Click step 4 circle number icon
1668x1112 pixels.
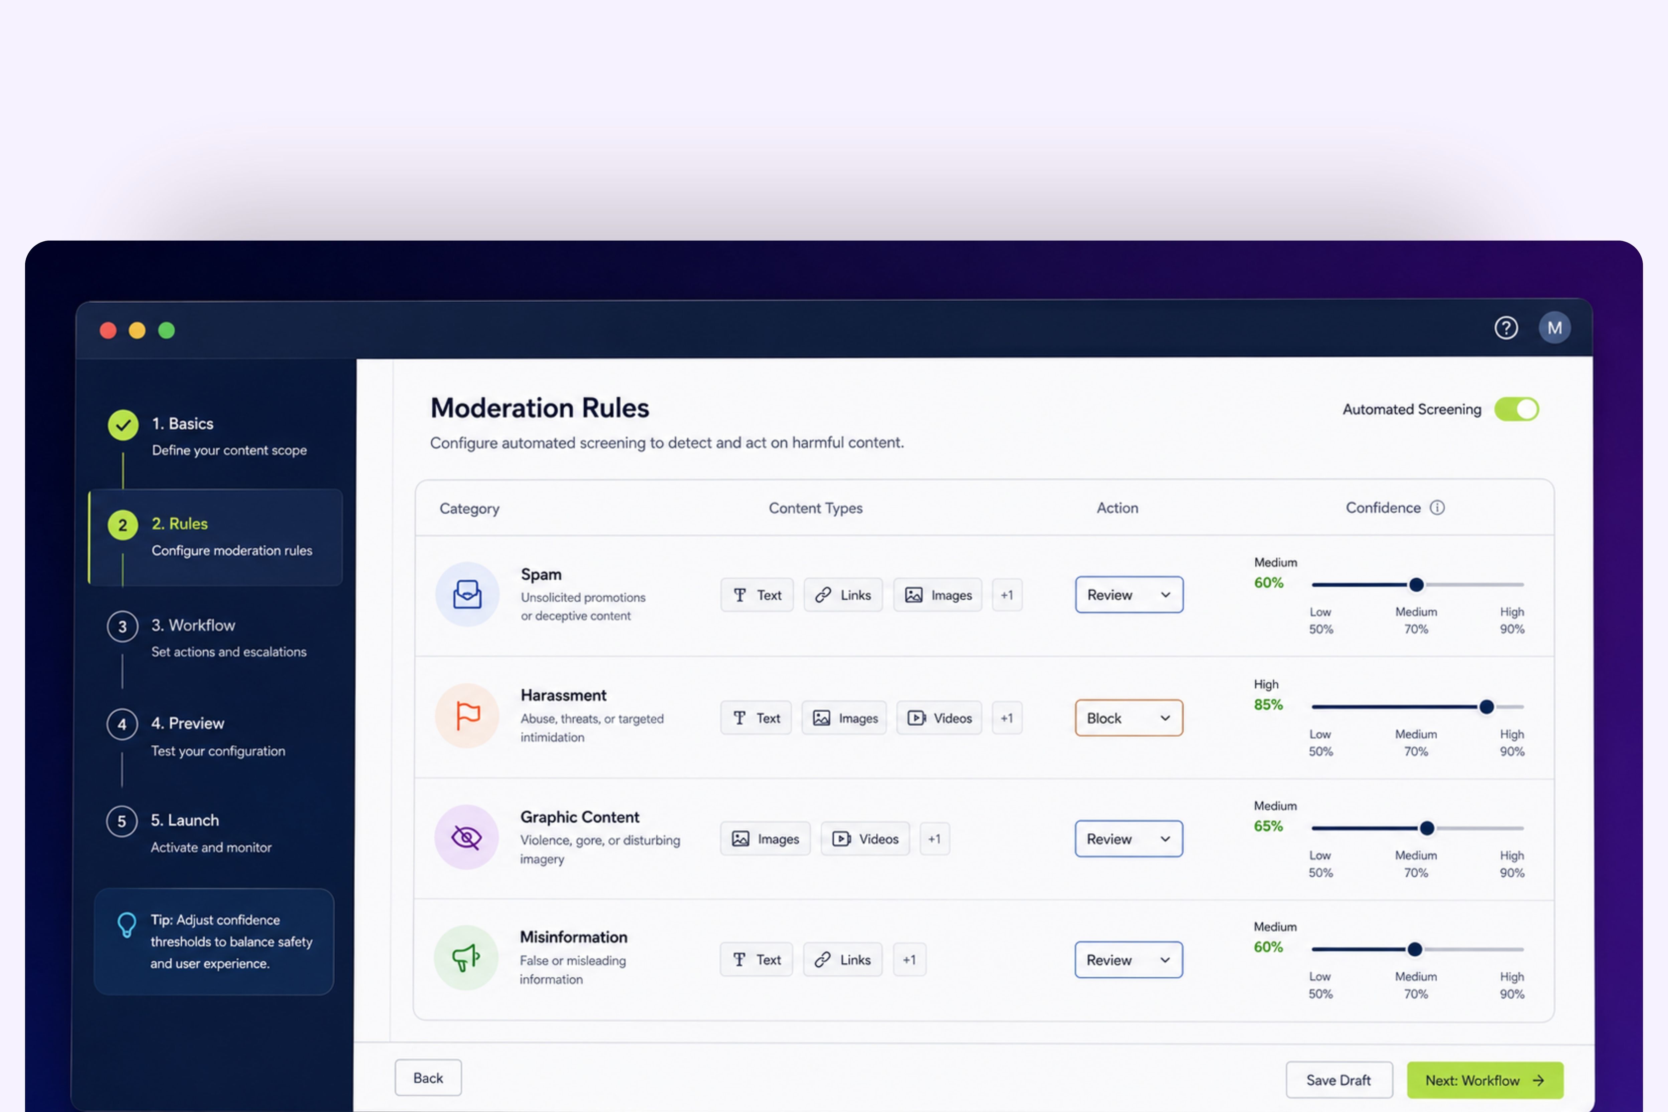[122, 724]
